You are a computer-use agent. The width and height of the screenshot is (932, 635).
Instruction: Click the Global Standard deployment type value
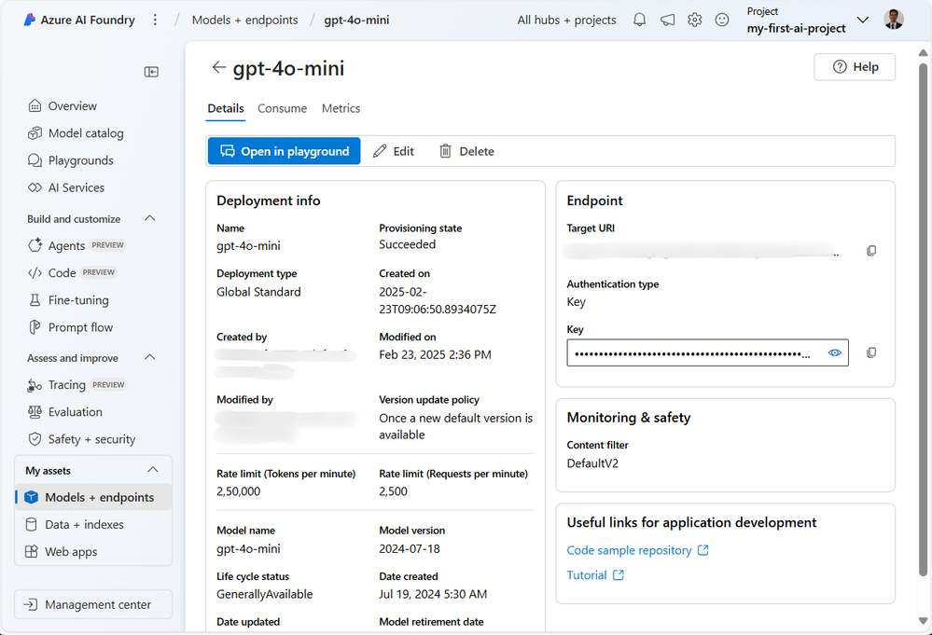point(258,292)
